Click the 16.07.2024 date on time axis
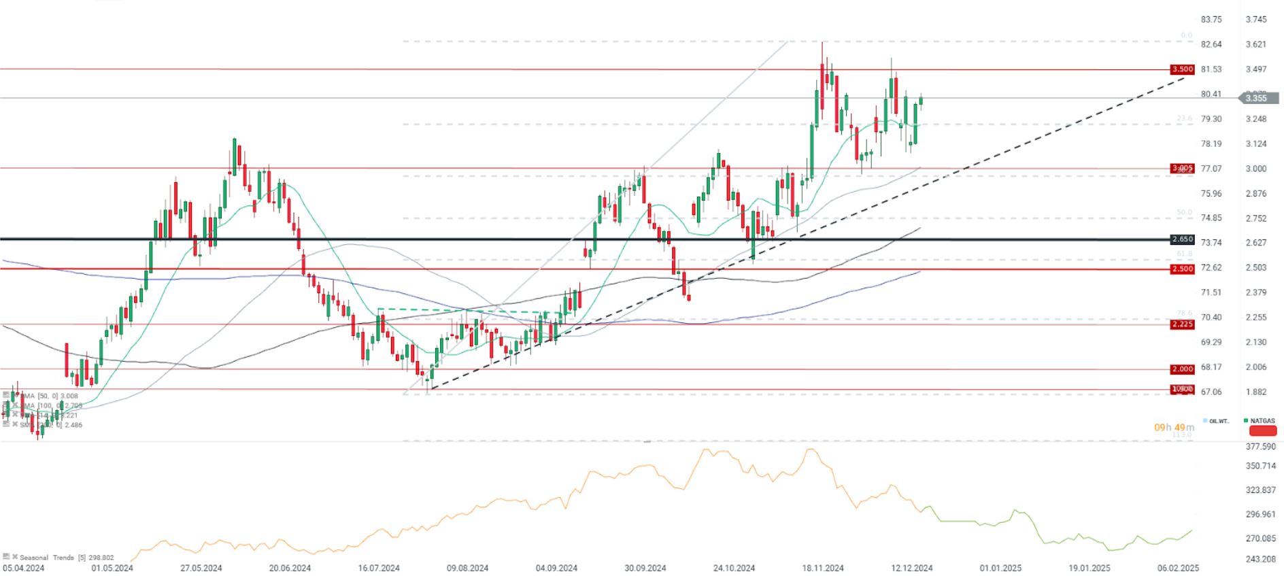This screenshot has width=1284, height=576. [379, 568]
